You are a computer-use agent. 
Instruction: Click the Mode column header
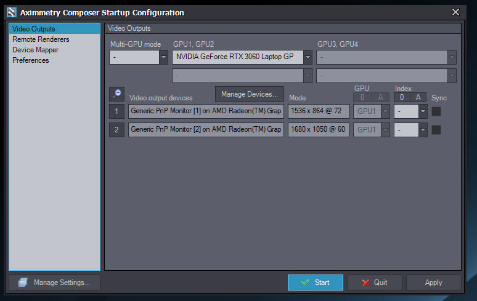(297, 98)
